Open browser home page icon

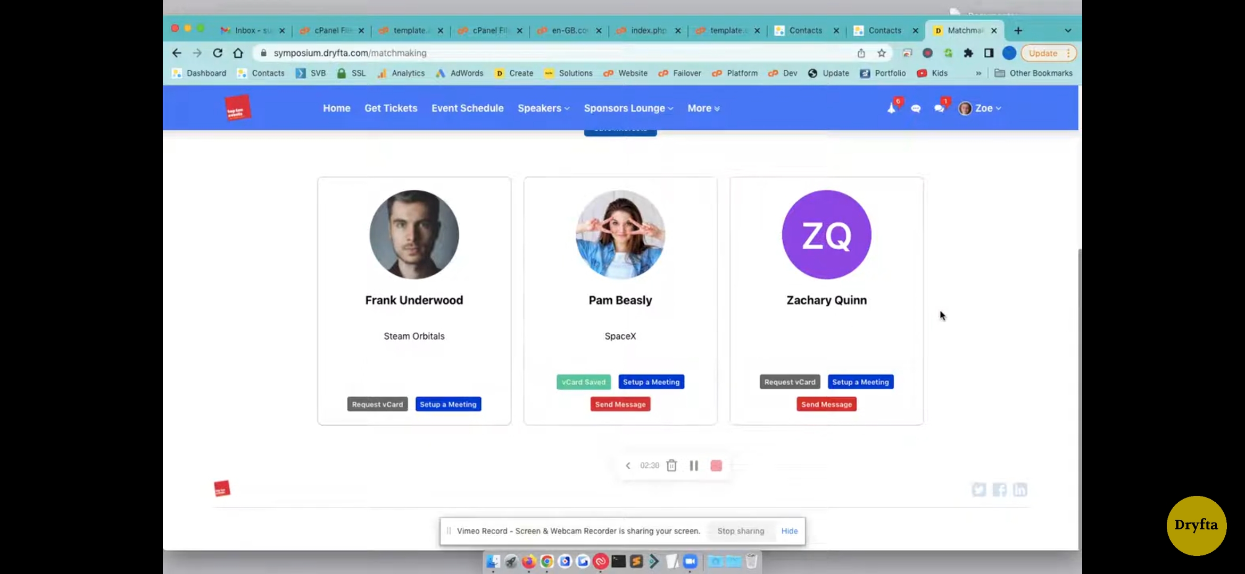[x=238, y=53]
